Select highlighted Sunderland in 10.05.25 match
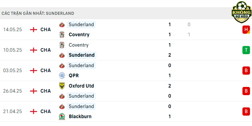 coord(82,55)
